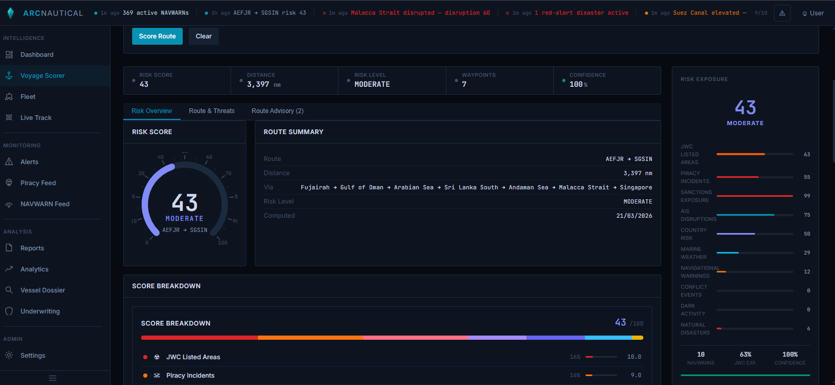Click the Piracy Incidents breakdown row
835x385 pixels.
pyautogui.click(x=392, y=376)
